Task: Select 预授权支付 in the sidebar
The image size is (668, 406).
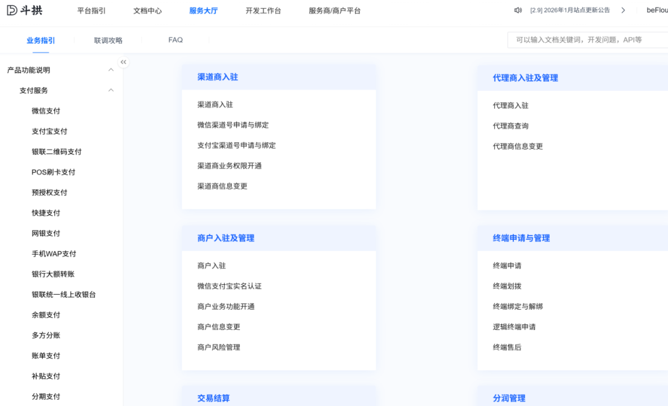Action: click(49, 192)
